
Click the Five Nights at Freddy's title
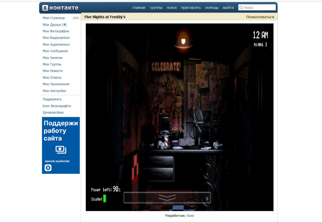(105, 17)
